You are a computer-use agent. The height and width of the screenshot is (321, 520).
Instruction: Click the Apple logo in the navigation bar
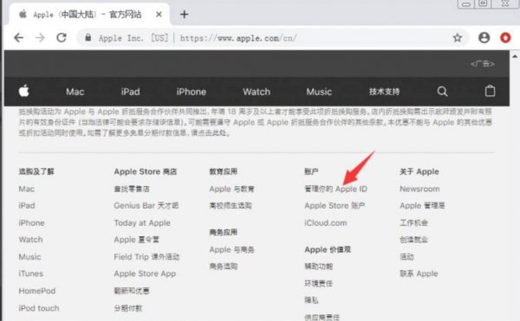[x=24, y=91]
